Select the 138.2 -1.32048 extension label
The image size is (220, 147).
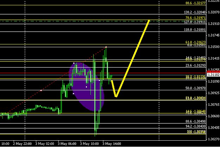coord(195,12)
